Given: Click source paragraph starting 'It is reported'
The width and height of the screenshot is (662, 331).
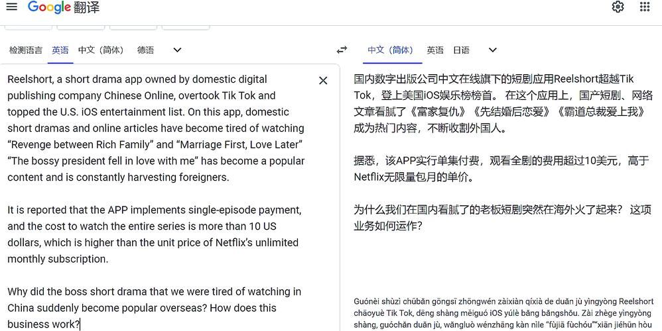Looking at the screenshot, I should (155, 234).
